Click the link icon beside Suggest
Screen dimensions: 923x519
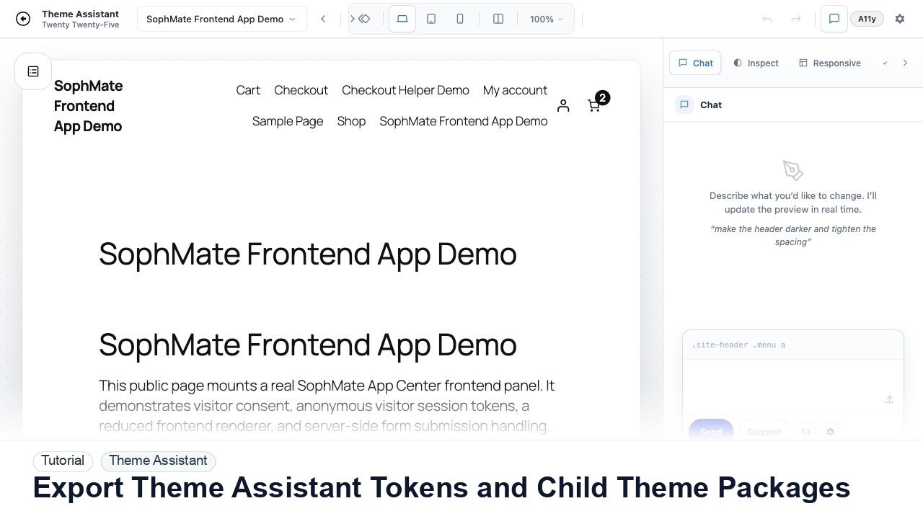click(806, 432)
